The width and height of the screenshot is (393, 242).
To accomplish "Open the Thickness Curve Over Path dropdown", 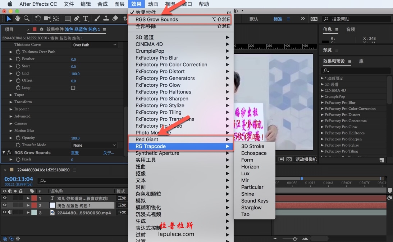I will [95, 45].
